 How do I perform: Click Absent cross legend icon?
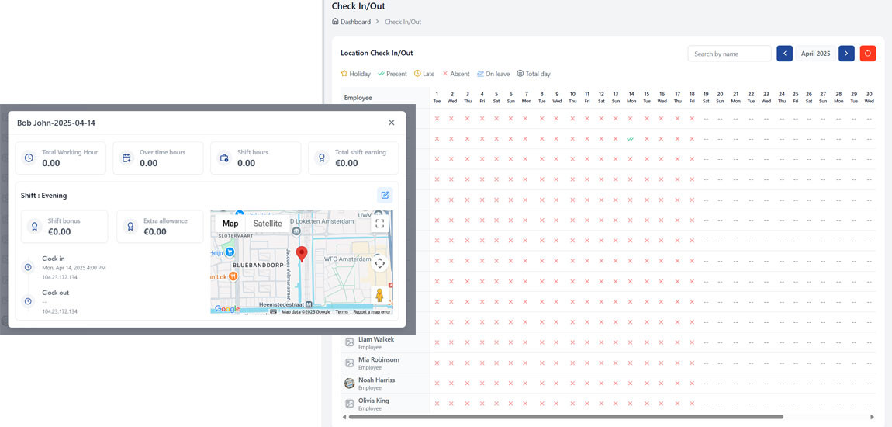[x=445, y=74]
